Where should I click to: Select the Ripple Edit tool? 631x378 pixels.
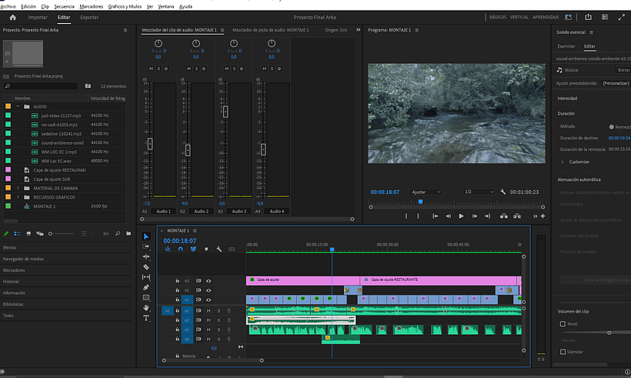click(146, 256)
